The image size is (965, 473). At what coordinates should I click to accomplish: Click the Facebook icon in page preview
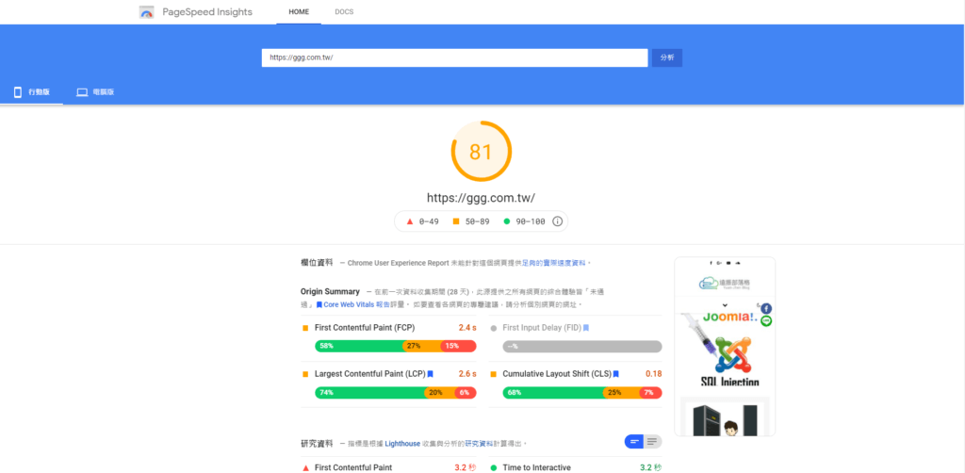766,308
